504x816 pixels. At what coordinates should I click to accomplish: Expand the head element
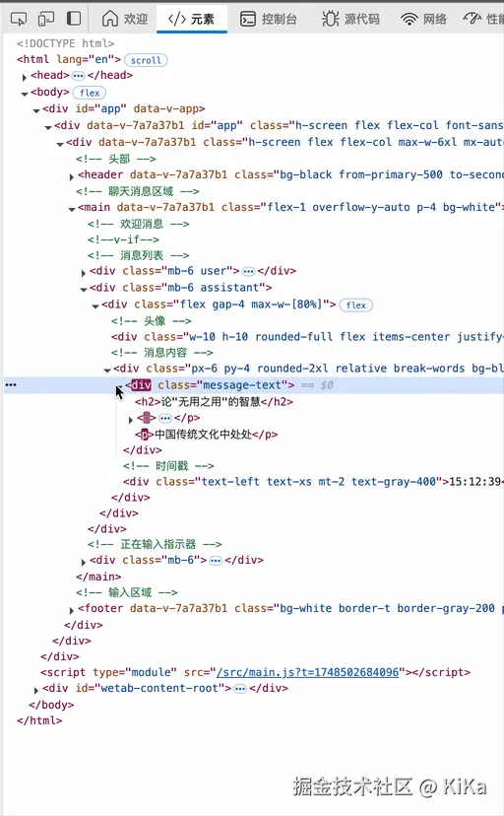(24, 77)
